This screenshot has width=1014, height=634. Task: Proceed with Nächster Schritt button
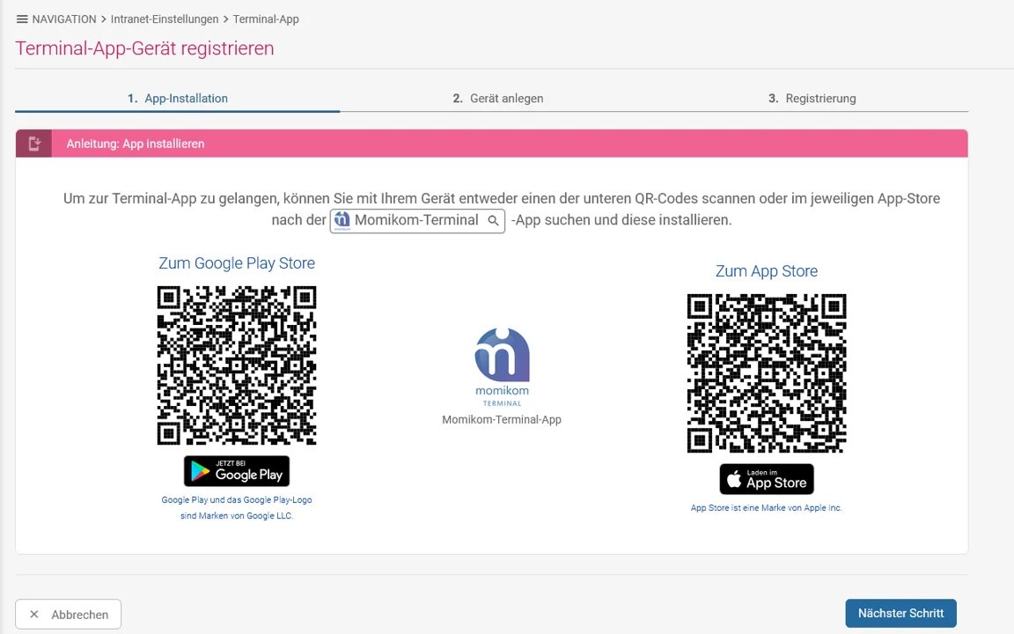coord(900,613)
